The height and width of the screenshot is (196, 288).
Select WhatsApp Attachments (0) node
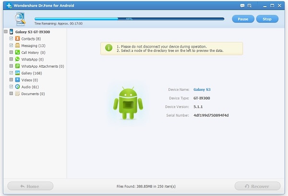43,66
